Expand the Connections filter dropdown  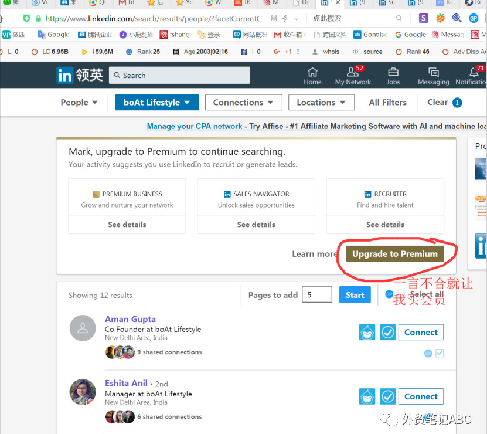(x=244, y=102)
